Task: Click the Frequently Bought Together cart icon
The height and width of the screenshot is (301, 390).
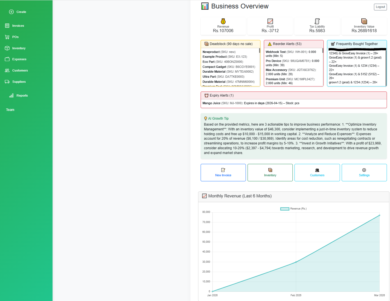Action: [333, 44]
